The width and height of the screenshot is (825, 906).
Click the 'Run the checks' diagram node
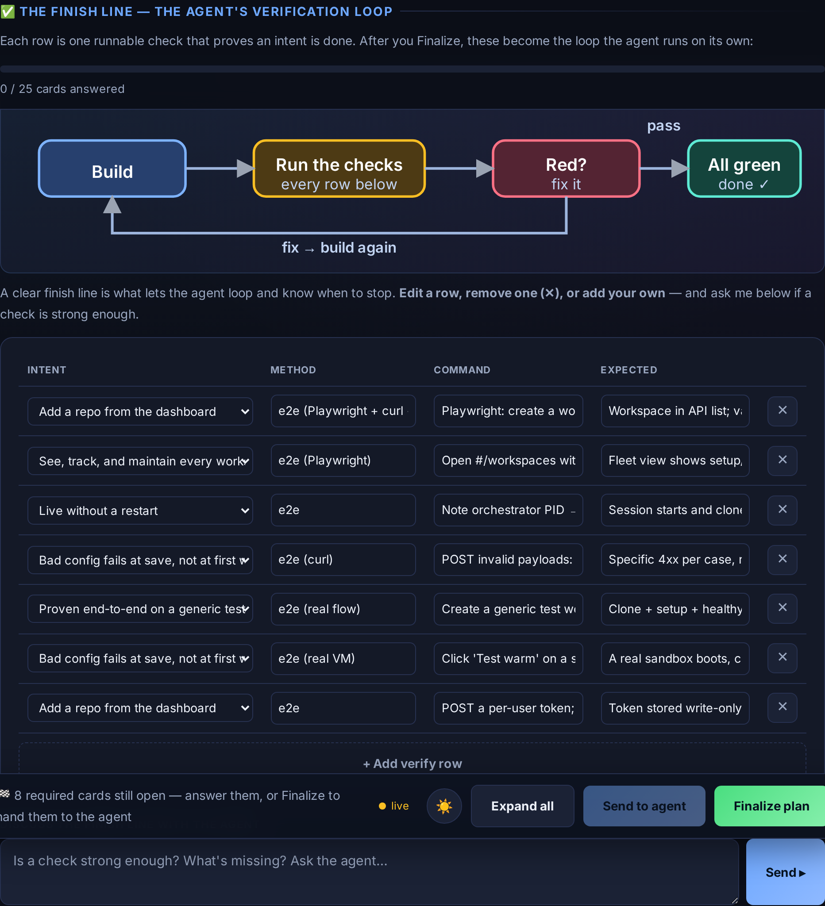coord(339,169)
